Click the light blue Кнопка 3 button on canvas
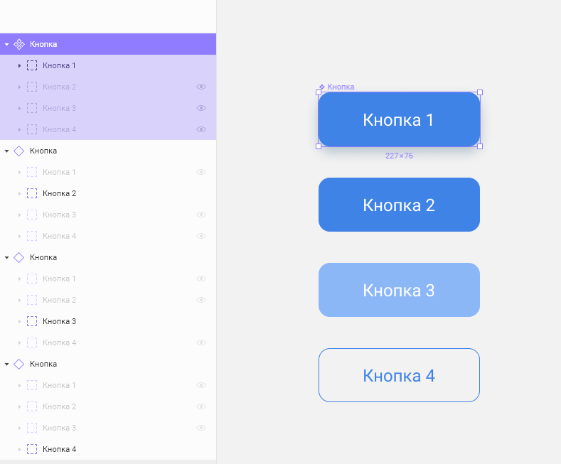 pyautogui.click(x=399, y=290)
